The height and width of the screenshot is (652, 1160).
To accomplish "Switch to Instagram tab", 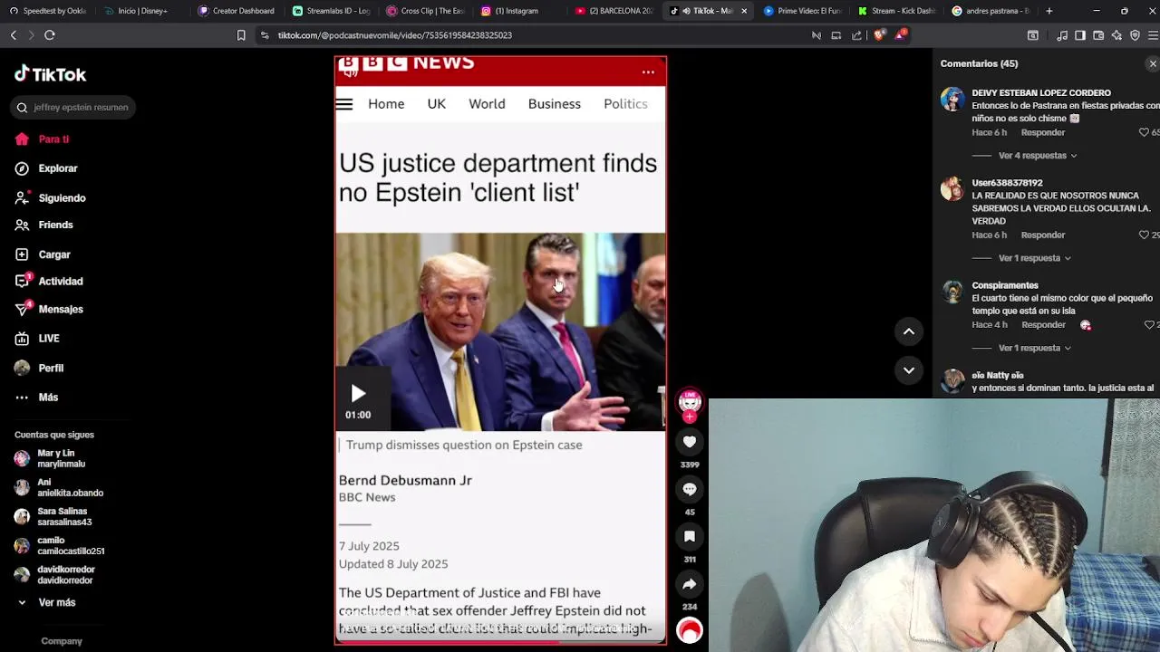I will 519,11.
